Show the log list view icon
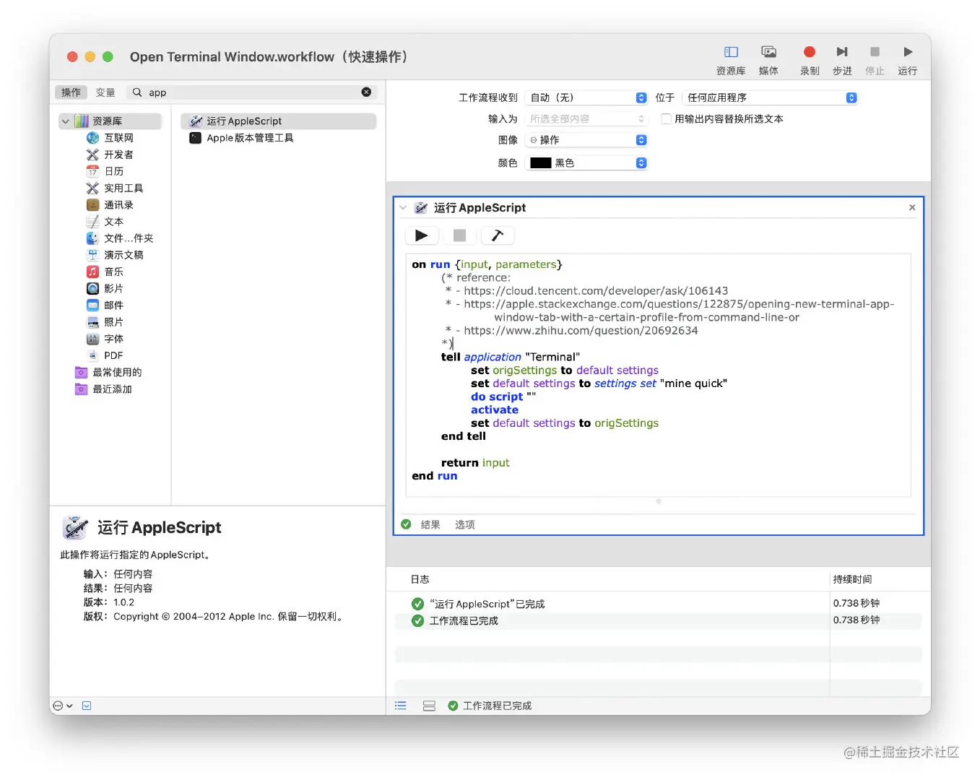The image size is (980, 780). tap(401, 706)
